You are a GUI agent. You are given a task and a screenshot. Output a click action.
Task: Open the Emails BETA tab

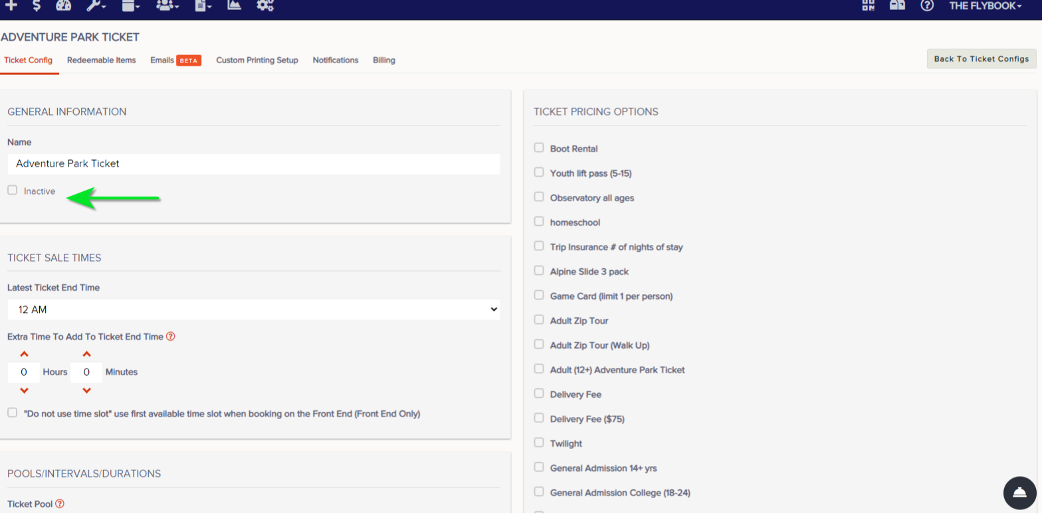[x=175, y=60]
